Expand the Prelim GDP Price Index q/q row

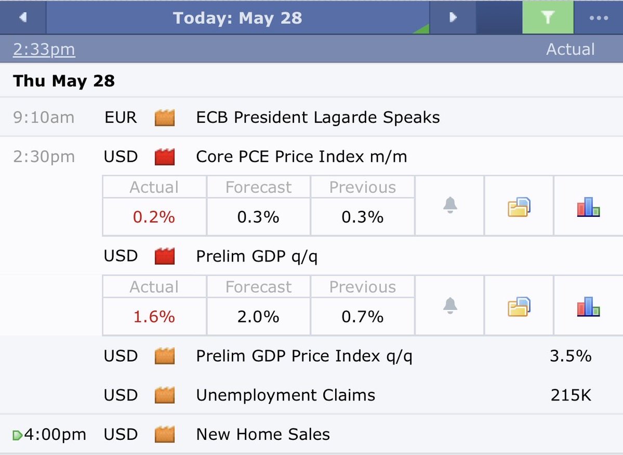coord(312,356)
